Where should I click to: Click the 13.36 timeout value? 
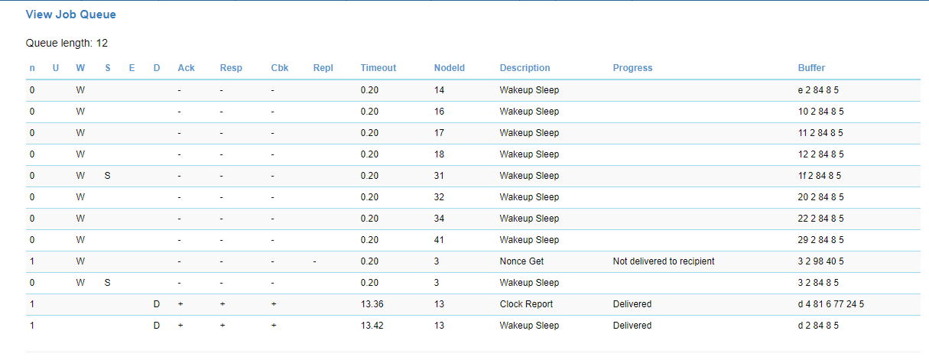372,304
